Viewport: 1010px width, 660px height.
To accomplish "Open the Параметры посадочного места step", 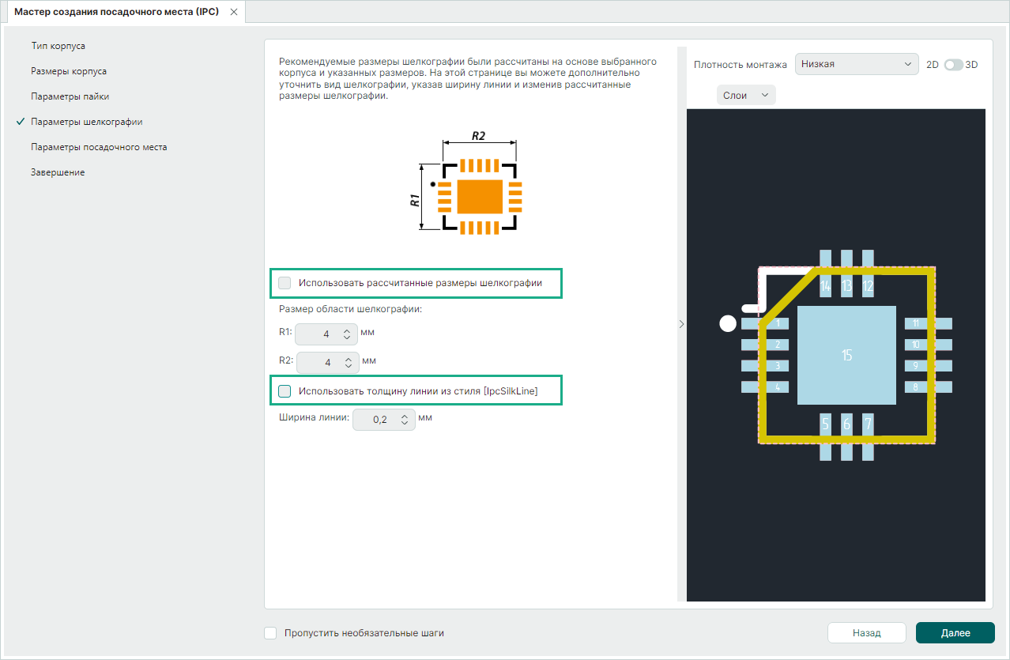I will click(x=99, y=147).
